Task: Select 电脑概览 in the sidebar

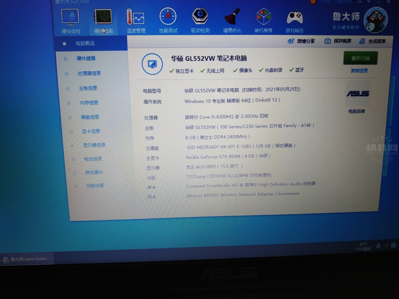Action: coord(91,43)
